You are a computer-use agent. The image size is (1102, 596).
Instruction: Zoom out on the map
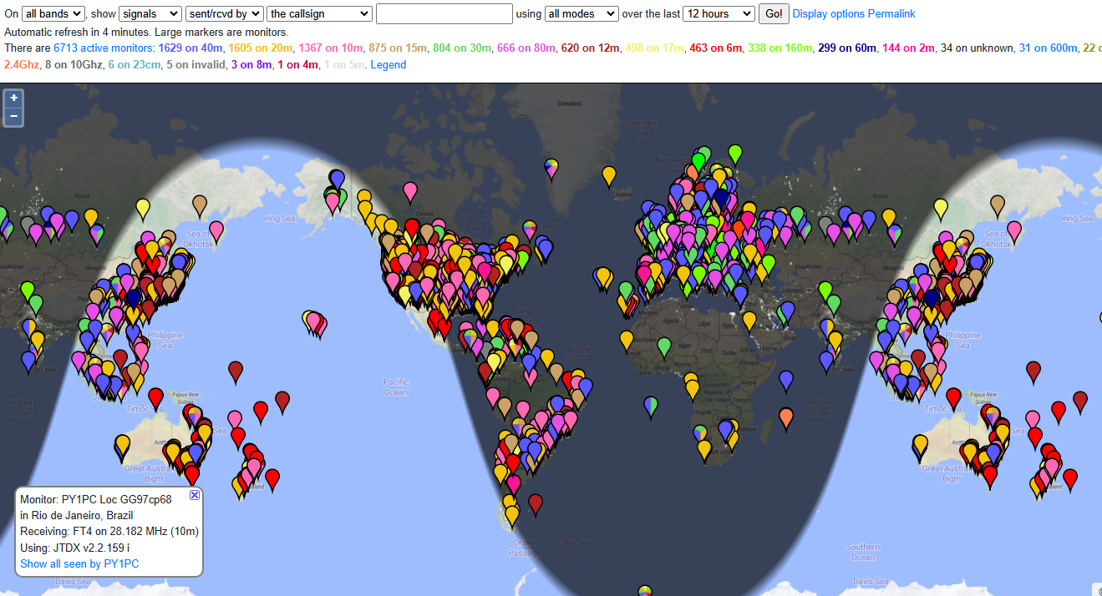point(13,116)
